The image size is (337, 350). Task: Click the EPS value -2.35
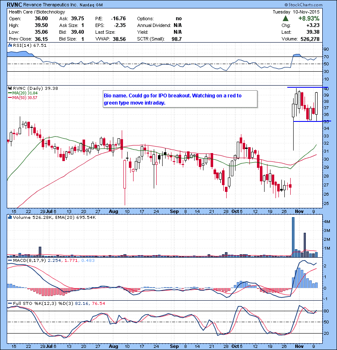click(120, 25)
